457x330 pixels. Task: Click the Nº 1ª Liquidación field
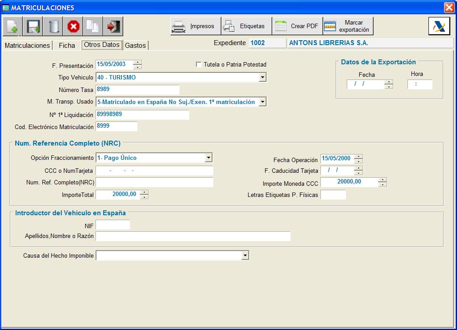pos(142,115)
